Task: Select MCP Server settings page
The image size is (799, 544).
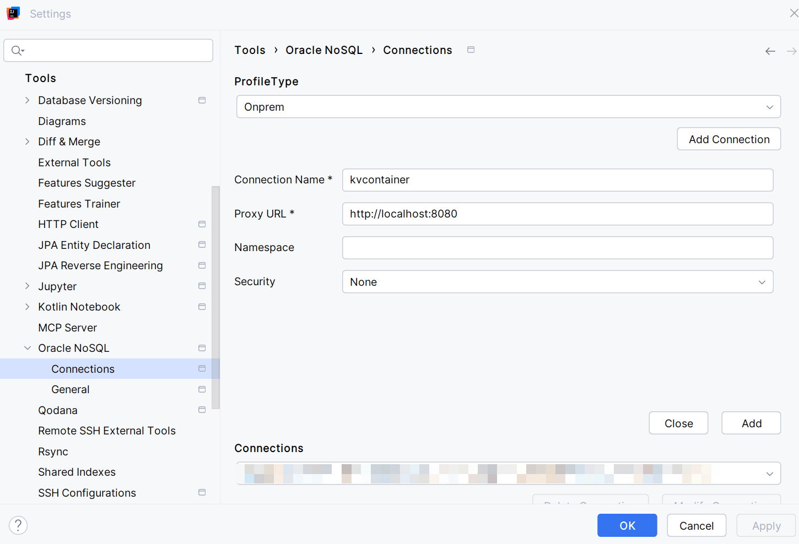Action: (68, 328)
